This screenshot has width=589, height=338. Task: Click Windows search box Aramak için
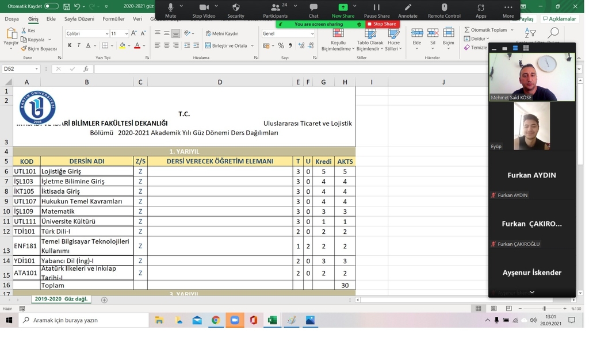coord(84,320)
